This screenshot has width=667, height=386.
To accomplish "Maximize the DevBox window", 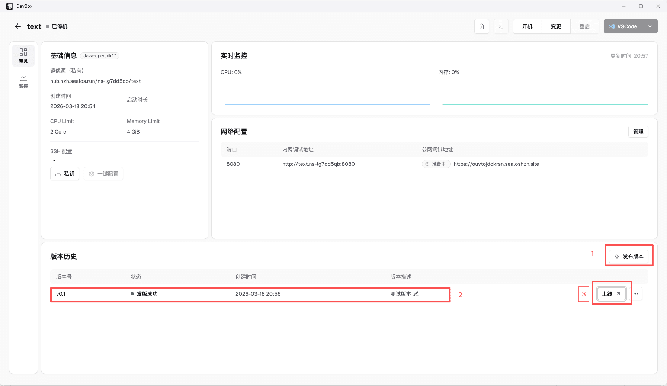I will click(641, 6).
